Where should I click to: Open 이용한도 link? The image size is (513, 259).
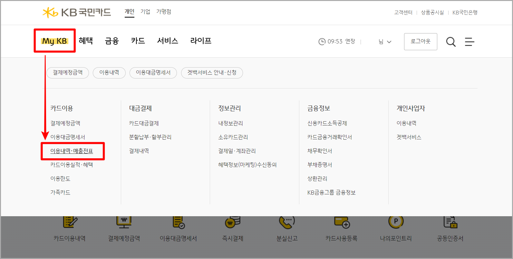pyautogui.click(x=60, y=179)
